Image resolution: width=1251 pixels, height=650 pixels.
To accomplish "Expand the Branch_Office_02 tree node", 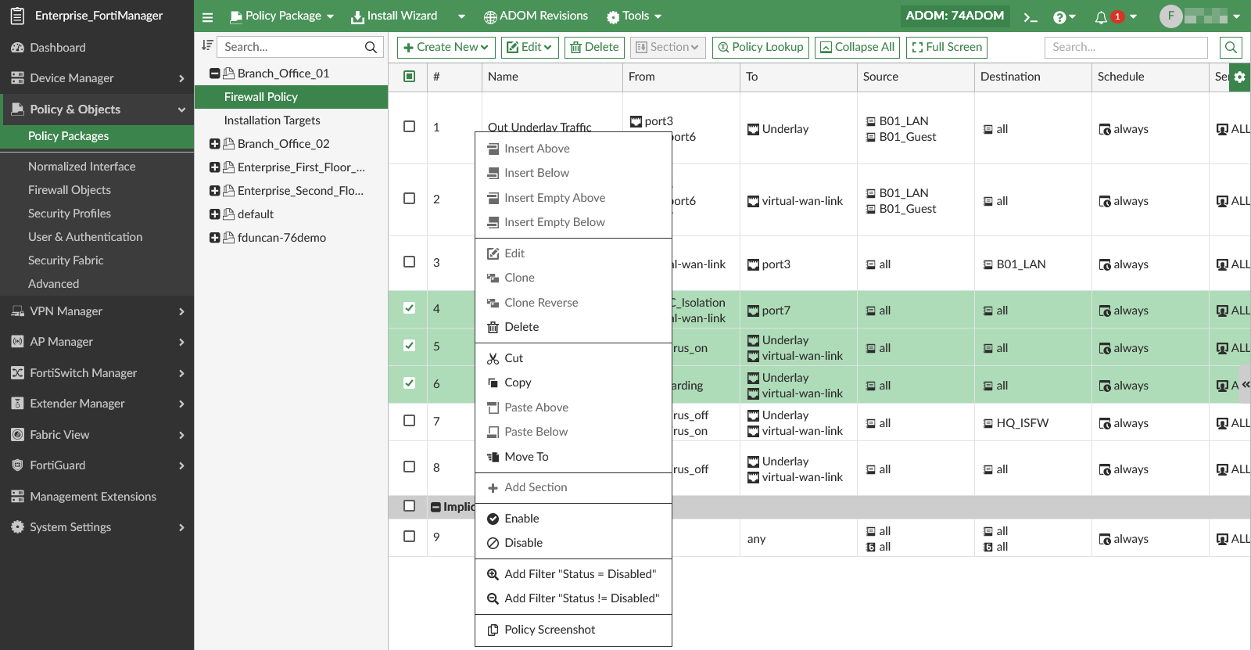I will (215, 144).
